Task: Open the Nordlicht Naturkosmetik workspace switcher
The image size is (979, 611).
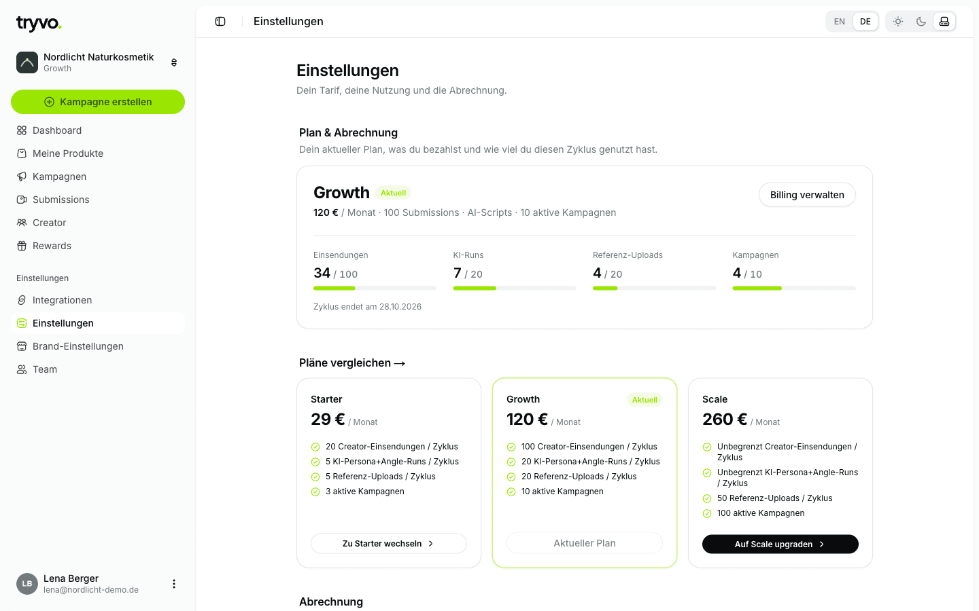Action: [98, 62]
